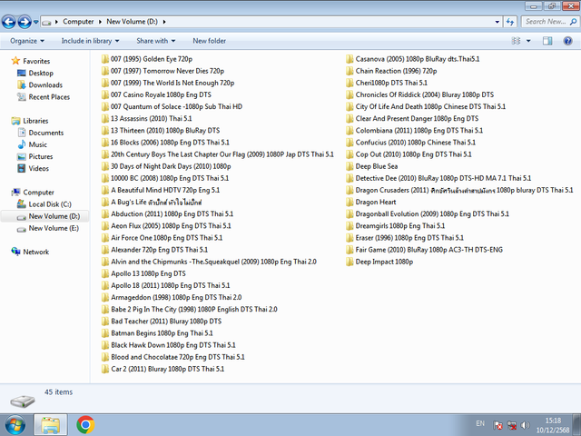581x436 pixels.
Task: Select folder icon of Deep Impact 1080p
Action: 350,262
